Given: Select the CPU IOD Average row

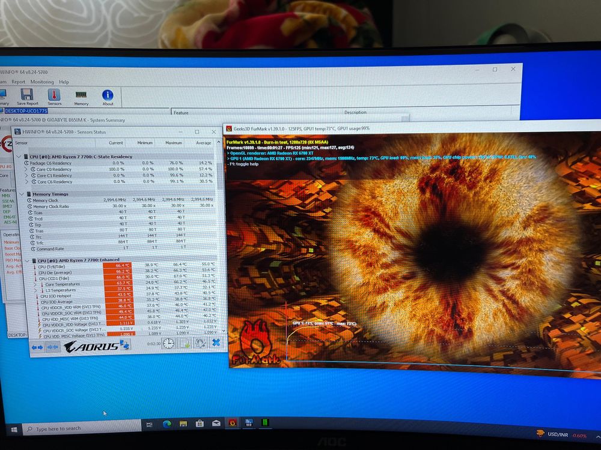Looking at the screenshot, I should click(127, 302).
